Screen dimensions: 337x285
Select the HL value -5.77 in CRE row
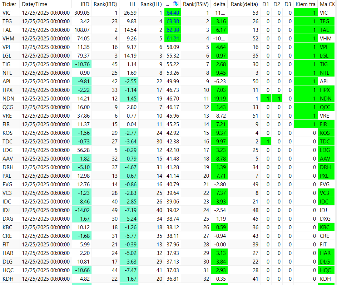(129, 236)
